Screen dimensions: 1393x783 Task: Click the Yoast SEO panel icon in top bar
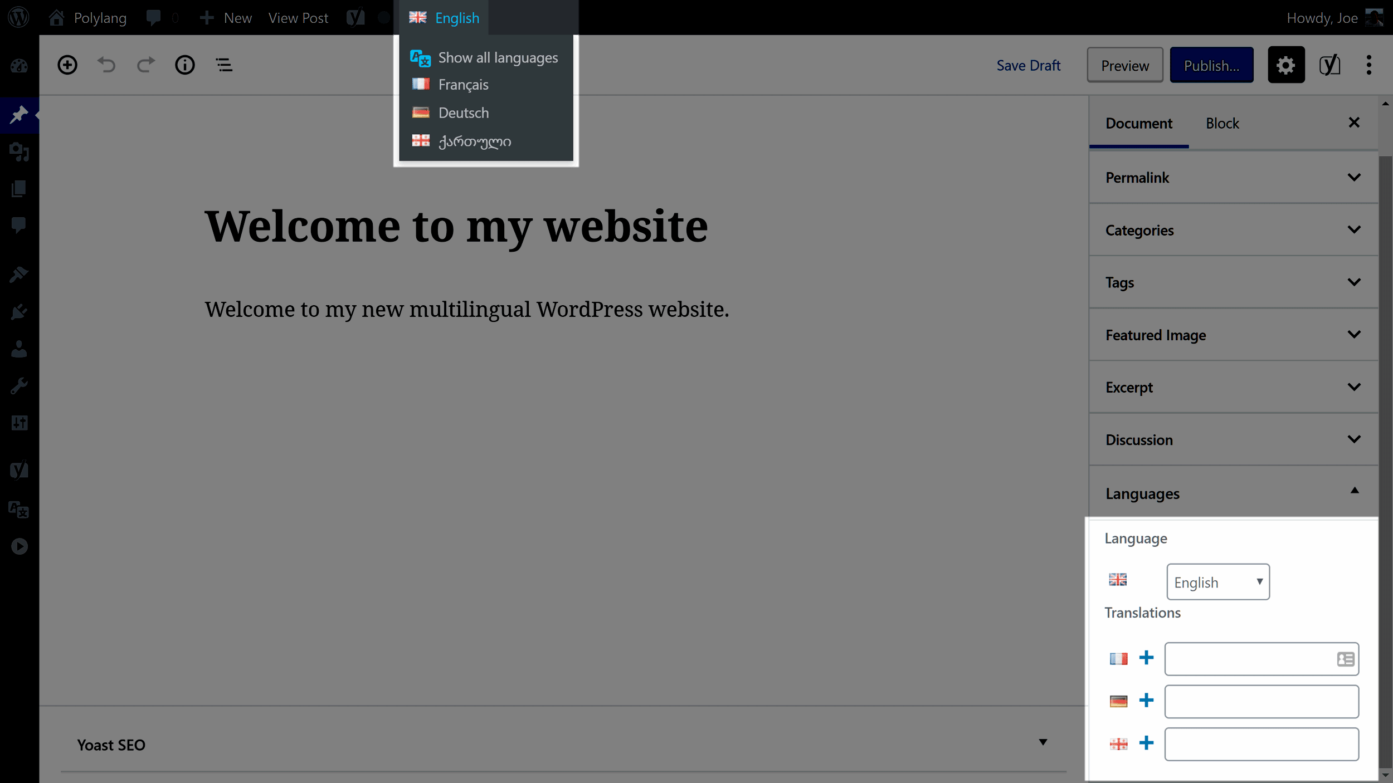point(1331,65)
